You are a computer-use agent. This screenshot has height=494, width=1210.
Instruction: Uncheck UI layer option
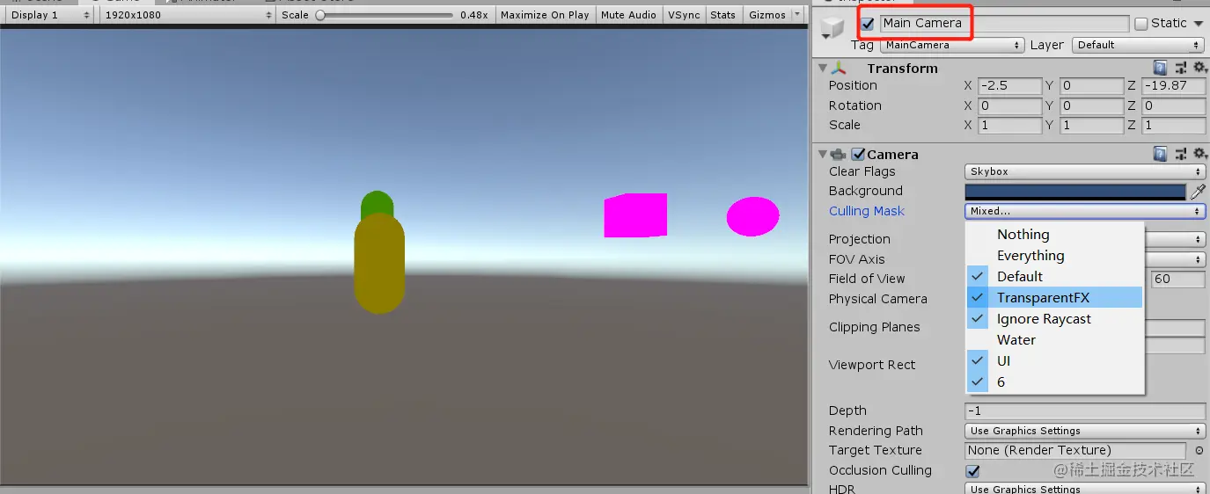1054,361
